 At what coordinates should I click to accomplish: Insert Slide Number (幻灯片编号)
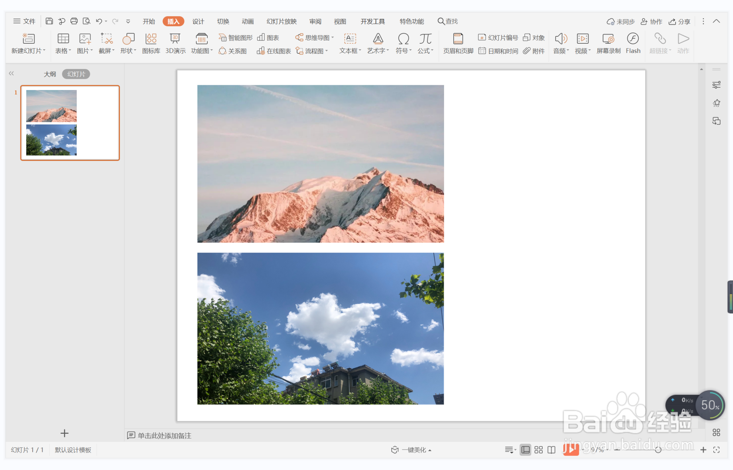pyautogui.click(x=498, y=38)
